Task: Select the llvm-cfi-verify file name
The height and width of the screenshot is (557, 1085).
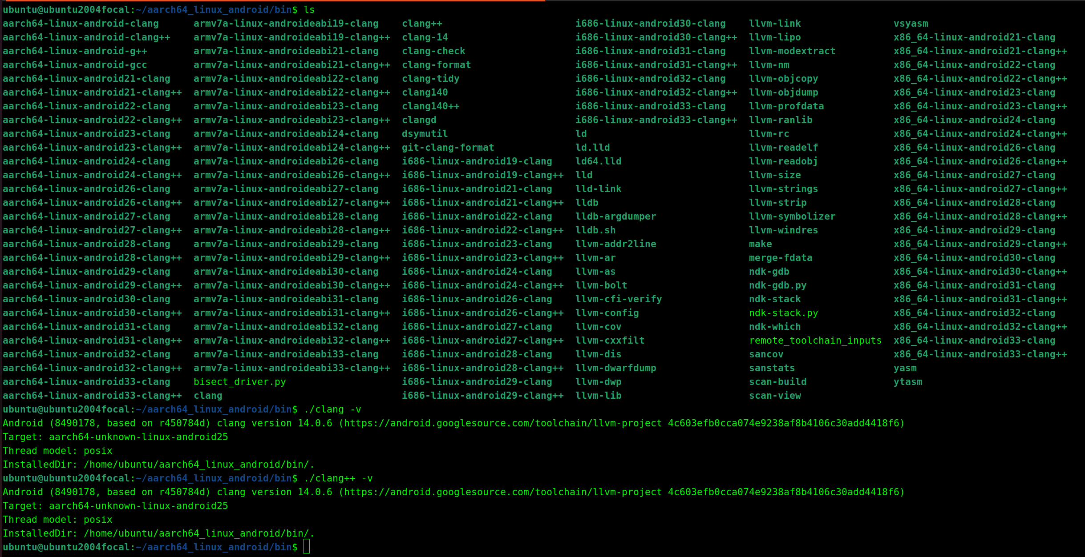Action: tap(619, 299)
